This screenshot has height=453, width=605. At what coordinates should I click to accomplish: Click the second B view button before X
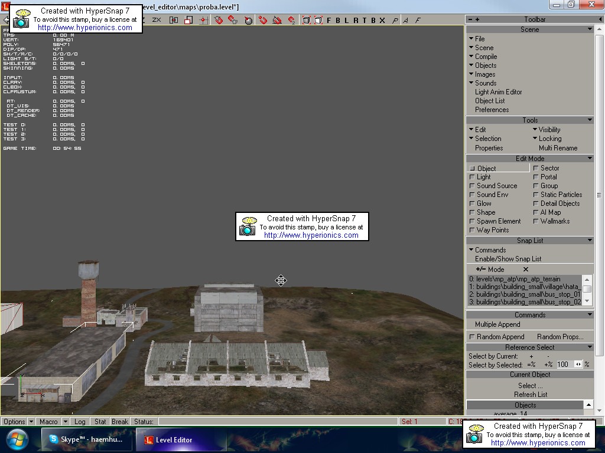point(373,21)
